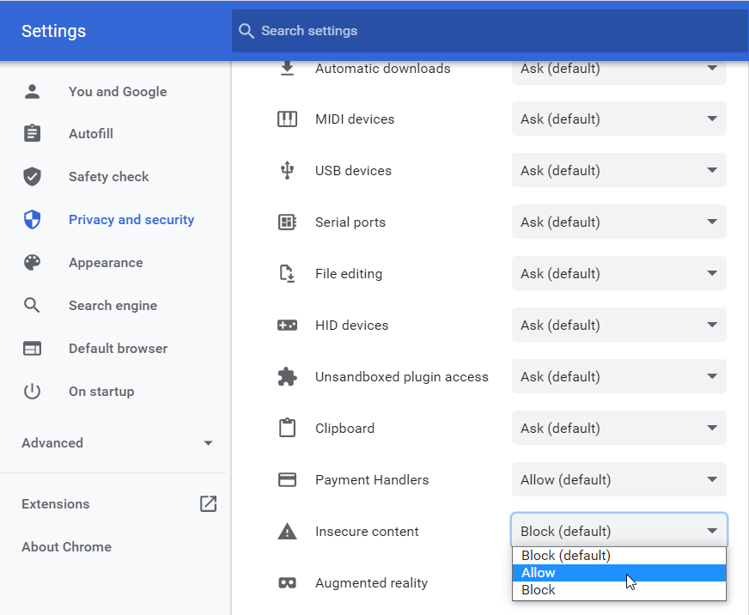Click the Payment Handlers label
749x615 pixels.
372,480
